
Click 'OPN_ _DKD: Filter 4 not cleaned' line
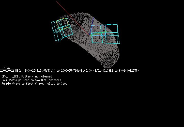(x=27, y=76)
